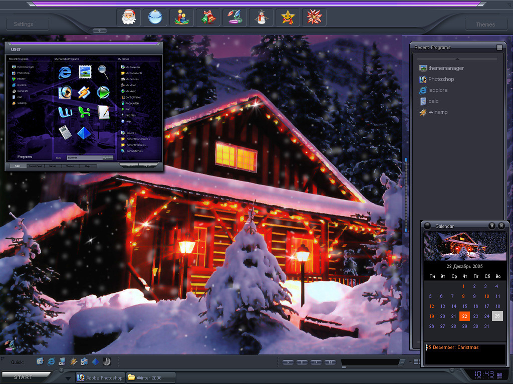Click the player next track button
Viewport: 513px width, 384px height.
330,362
